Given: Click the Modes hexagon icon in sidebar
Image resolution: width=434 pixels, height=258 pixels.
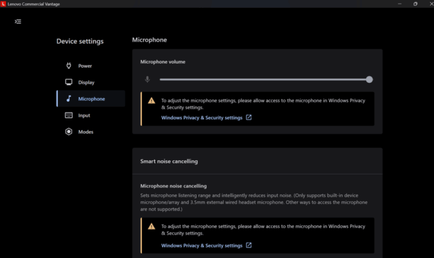Looking at the screenshot, I should click(x=69, y=131).
